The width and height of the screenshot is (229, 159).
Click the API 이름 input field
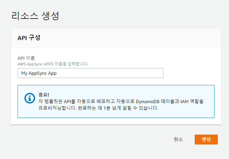point(91,73)
